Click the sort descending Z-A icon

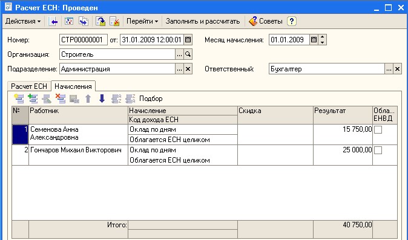point(130,99)
